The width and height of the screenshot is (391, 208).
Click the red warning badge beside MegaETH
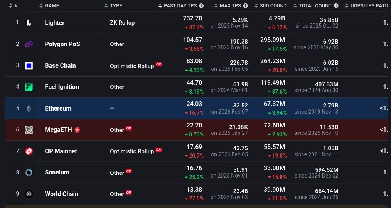click(x=77, y=130)
